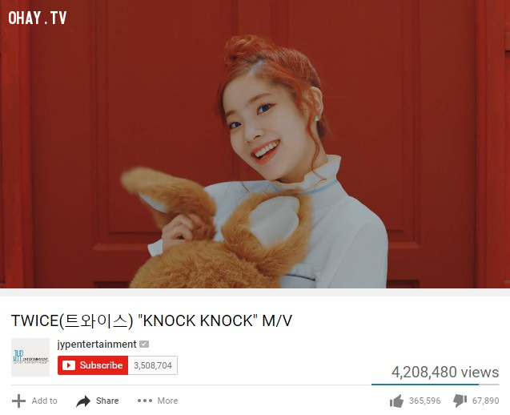The height and width of the screenshot is (415, 510).
Task: Click the three-dots More icon
Action: pyautogui.click(x=145, y=401)
